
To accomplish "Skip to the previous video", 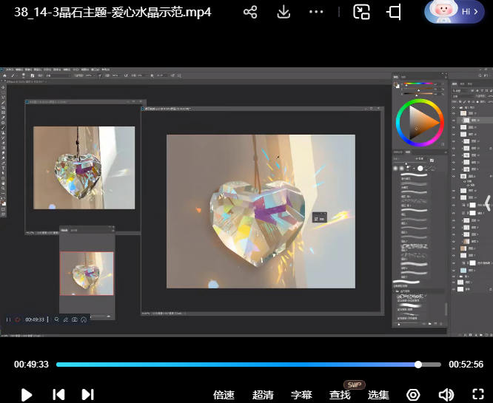I will point(58,394).
